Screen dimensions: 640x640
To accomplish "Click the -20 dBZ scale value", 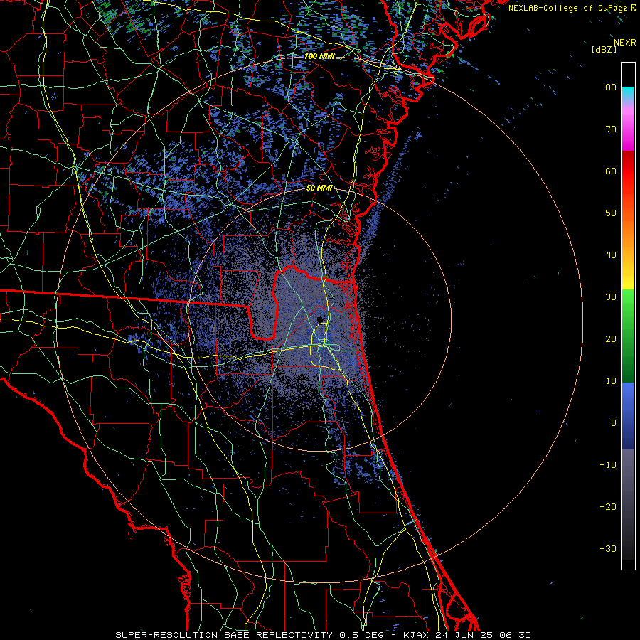I will point(608,507).
